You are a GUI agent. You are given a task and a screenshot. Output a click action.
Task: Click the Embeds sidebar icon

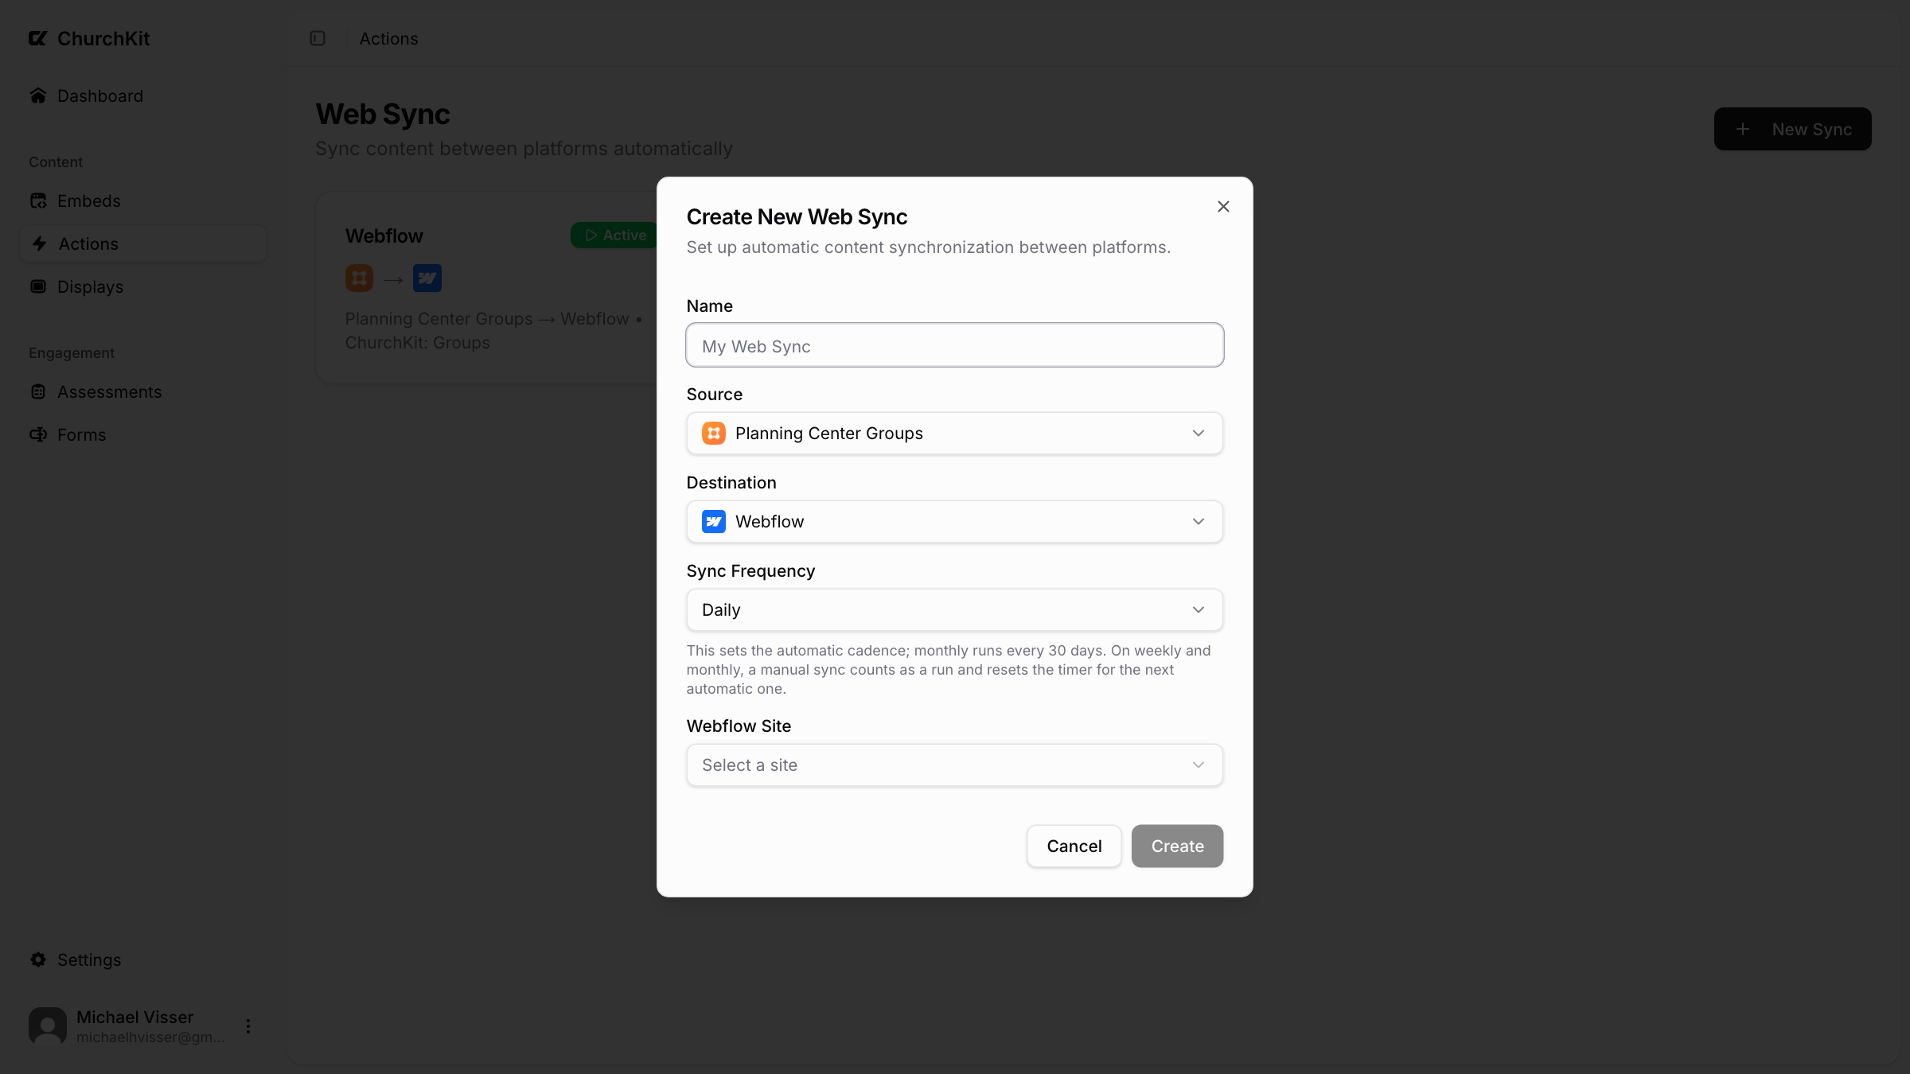tap(38, 200)
